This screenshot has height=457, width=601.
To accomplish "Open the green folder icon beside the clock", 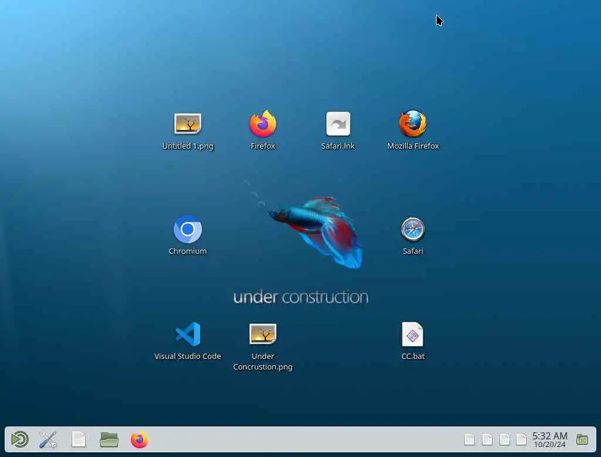I will click(x=582, y=440).
